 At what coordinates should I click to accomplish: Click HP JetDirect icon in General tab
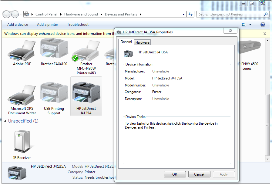tap(128, 54)
